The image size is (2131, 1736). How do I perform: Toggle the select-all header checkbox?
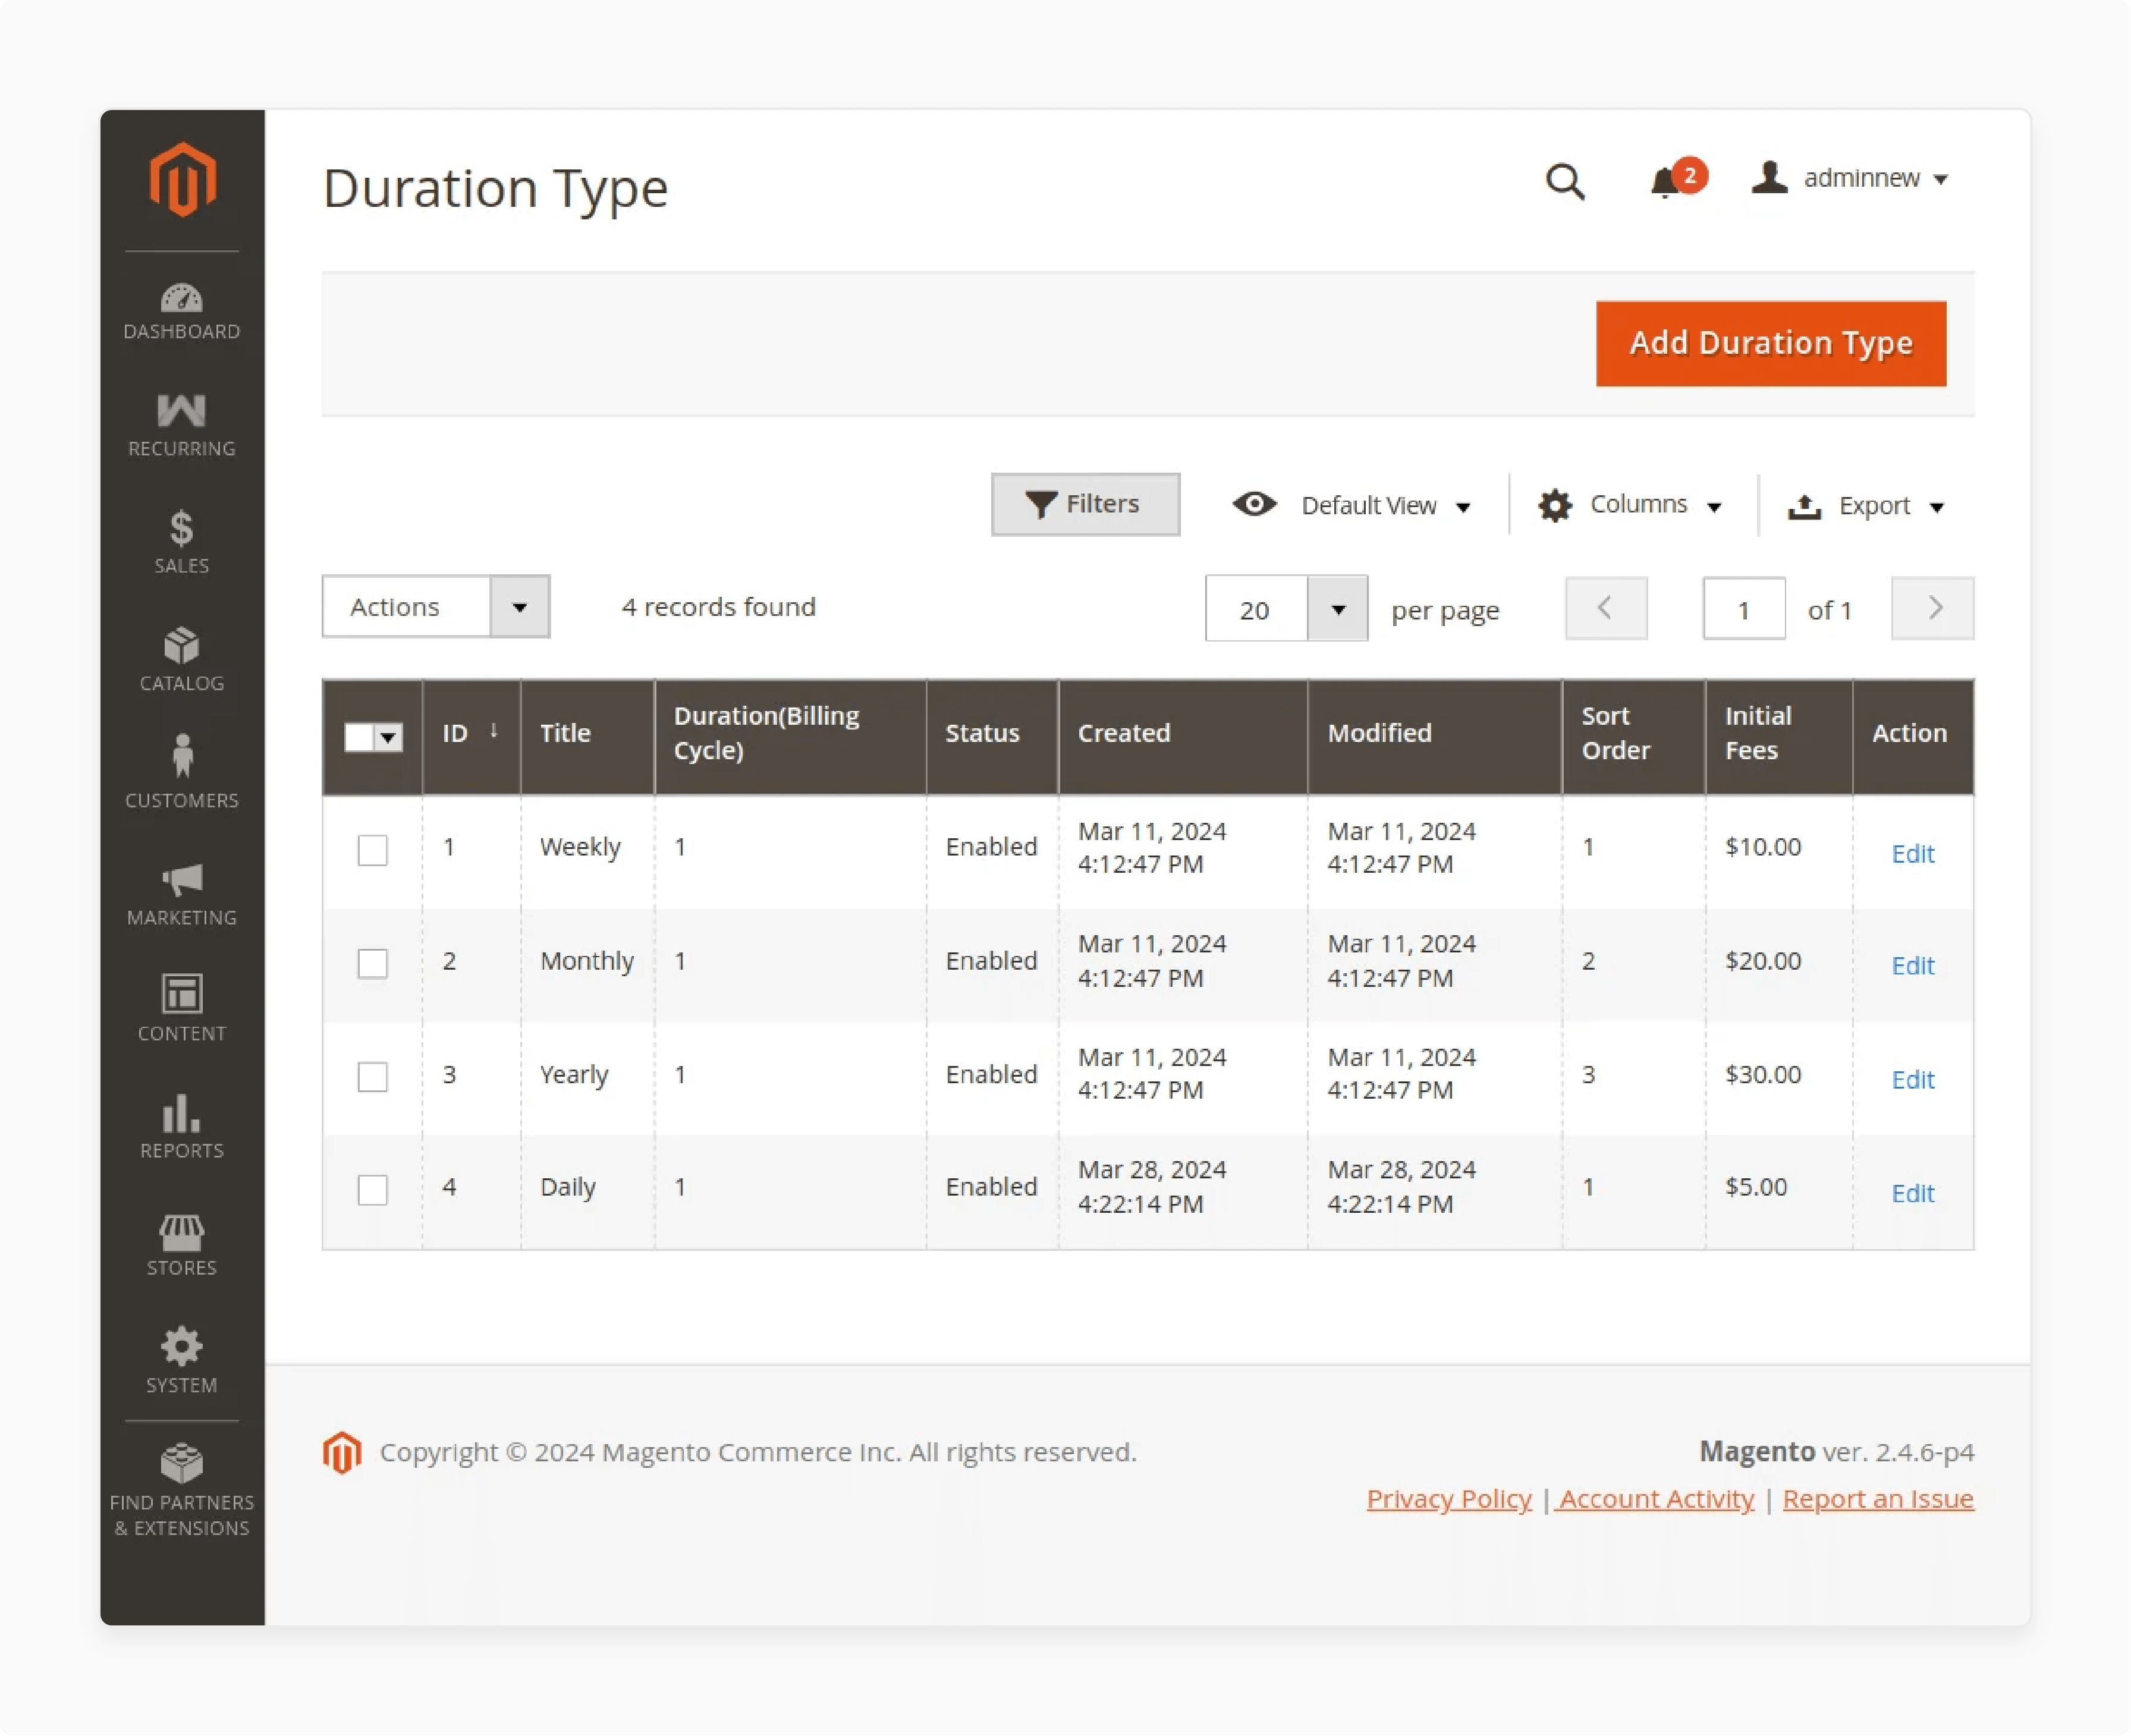359,737
